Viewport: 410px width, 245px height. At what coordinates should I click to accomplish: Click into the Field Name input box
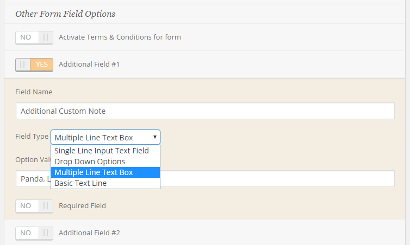click(205, 111)
